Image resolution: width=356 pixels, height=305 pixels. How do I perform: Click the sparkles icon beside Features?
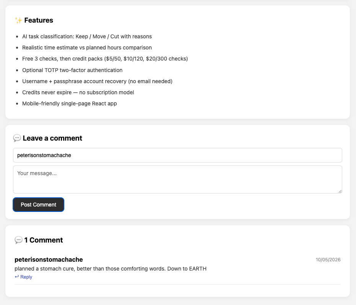[x=18, y=20]
